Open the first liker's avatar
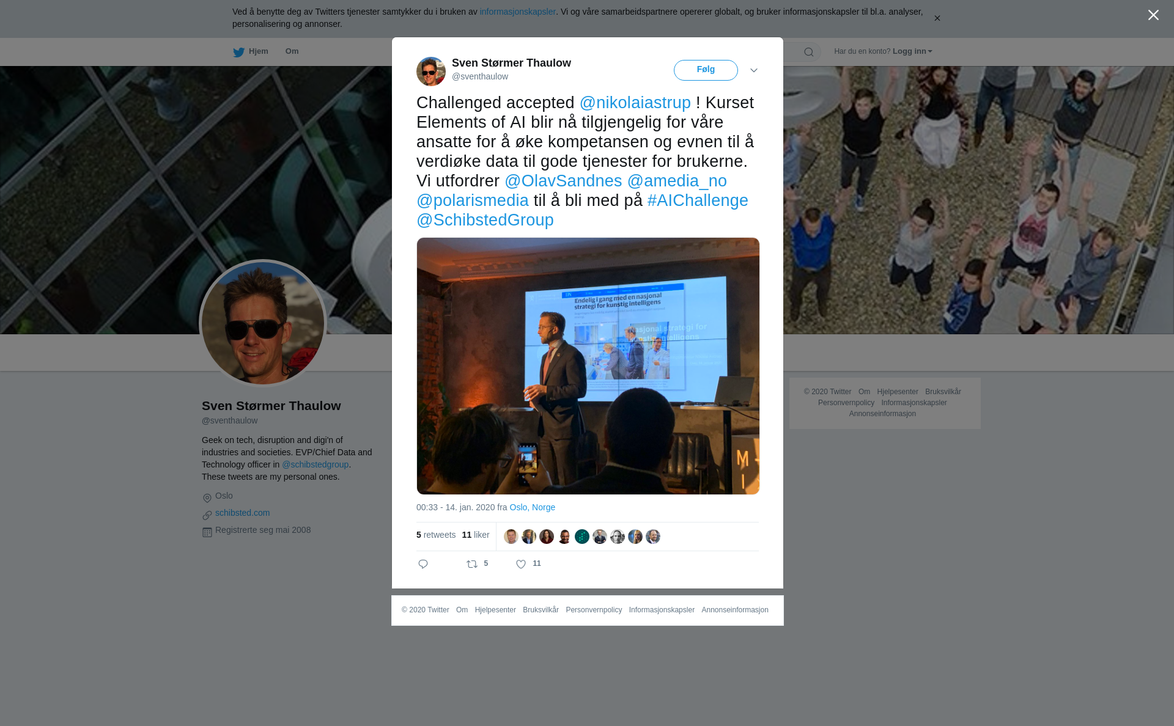The height and width of the screenshot is (726, 1174). (x=511, y=537)
